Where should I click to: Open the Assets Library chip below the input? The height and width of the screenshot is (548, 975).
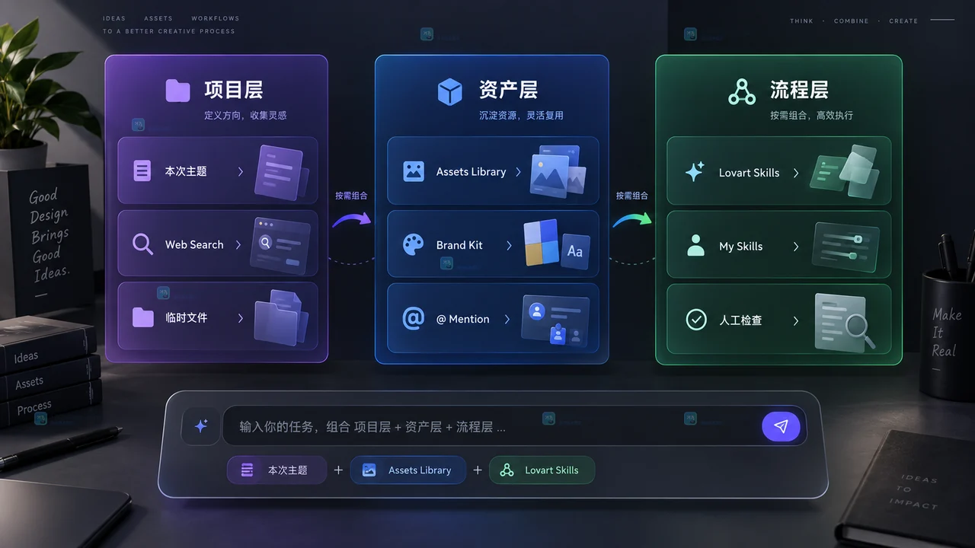408,470
